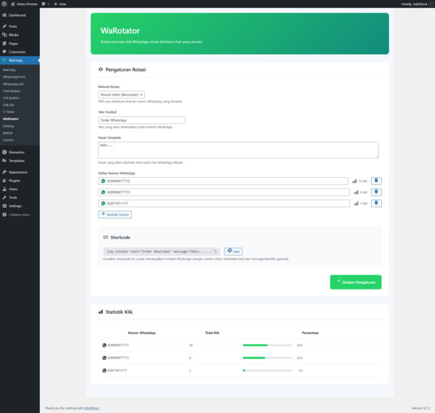
Task: Open the WordPress link in the footer
Action: [92, 408]
